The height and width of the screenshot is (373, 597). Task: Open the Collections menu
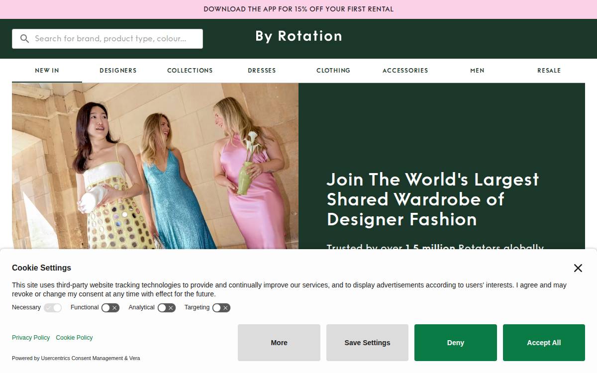[190, 71]
